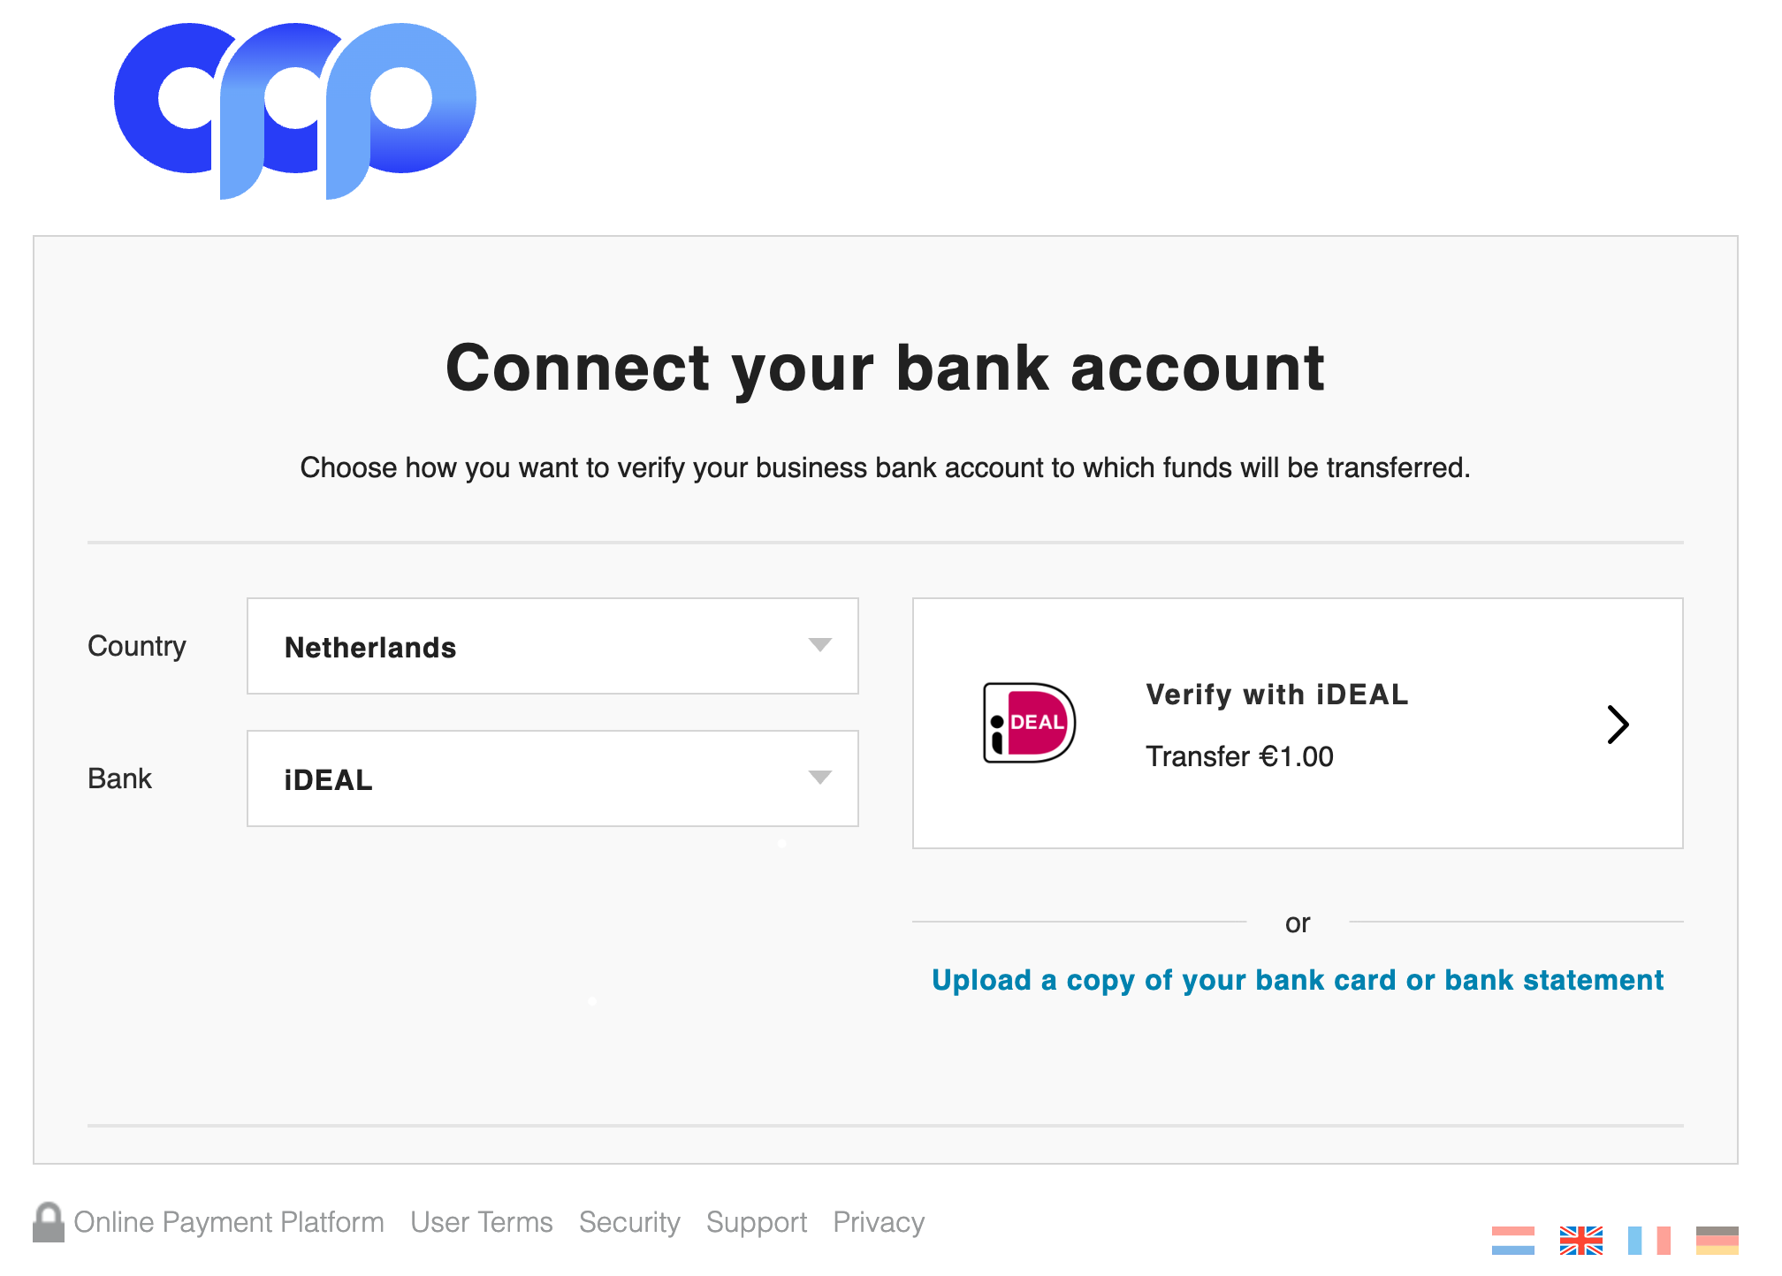Click the padlock icon in the footer
The height and width of the screenshot is (1276, 1782).
(x=49, y=1222)
